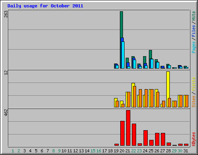Click the red KBytes bar for day 22
The height and width of the screenshot is (155, 198).
(x=134, y=135)
